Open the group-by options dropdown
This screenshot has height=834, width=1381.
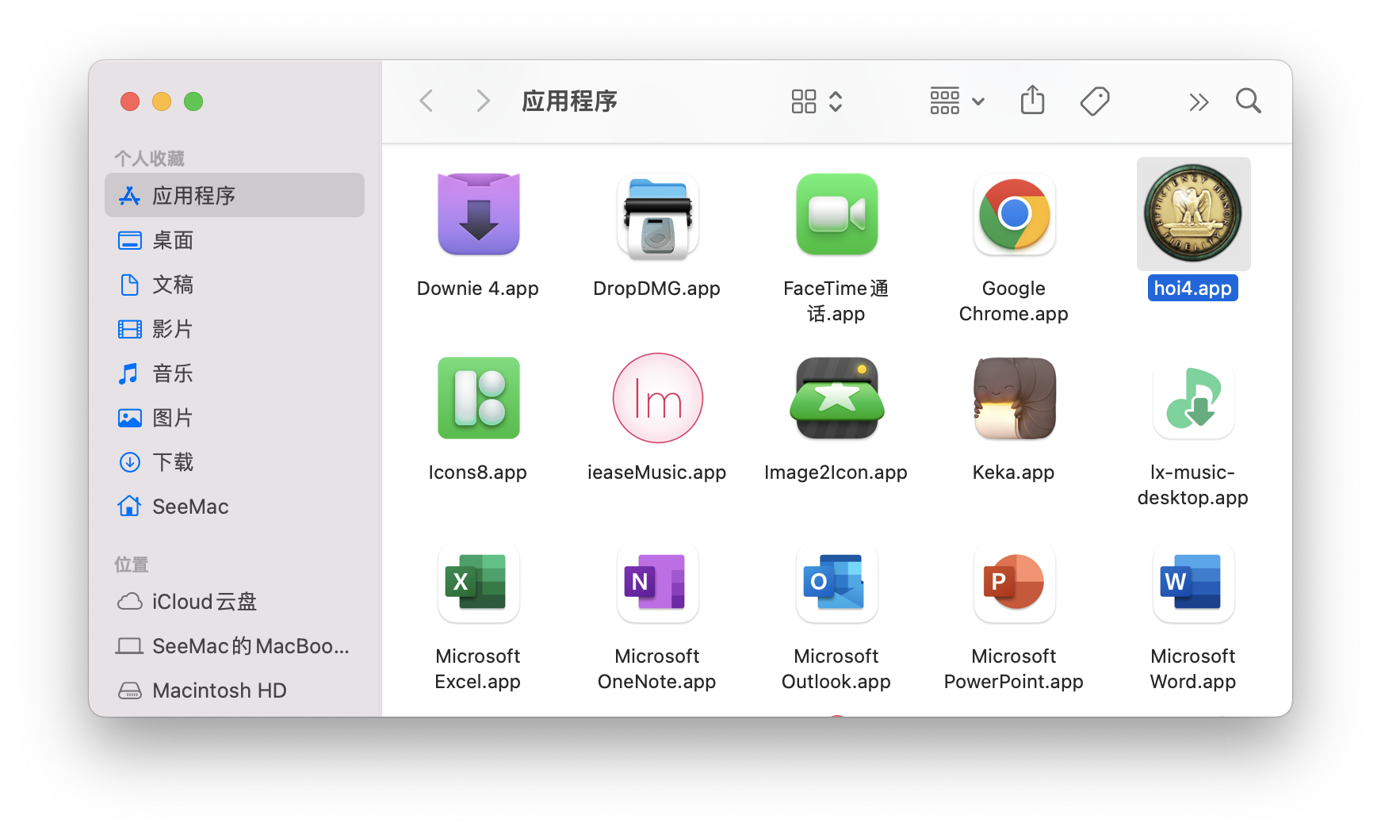point(957,101)
